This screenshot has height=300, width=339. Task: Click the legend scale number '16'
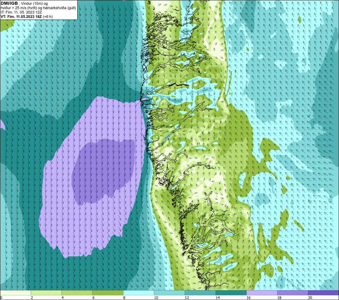[248, 298]
